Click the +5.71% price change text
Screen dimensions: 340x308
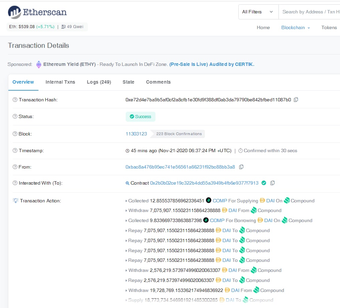point(45,27)
